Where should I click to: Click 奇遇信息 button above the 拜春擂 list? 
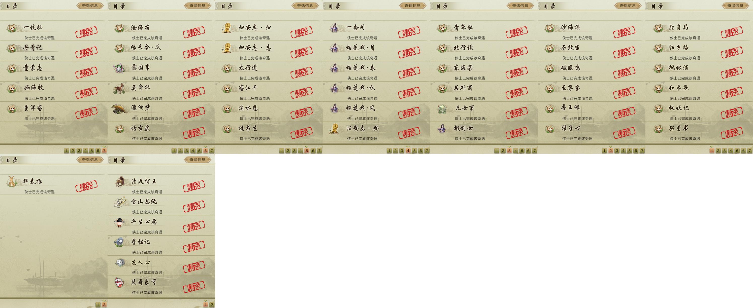[x=90, y=160]
